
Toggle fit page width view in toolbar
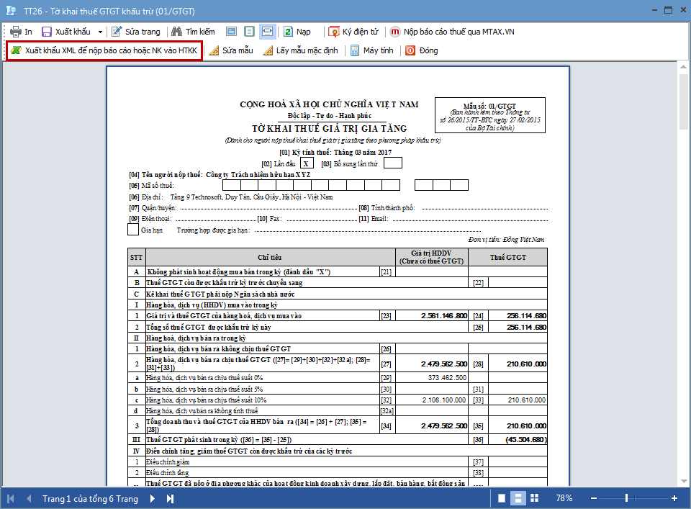pos(266,32)
